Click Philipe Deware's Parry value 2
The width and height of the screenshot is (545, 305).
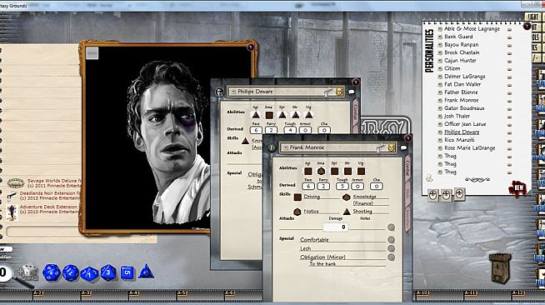(x=271, y=130)
